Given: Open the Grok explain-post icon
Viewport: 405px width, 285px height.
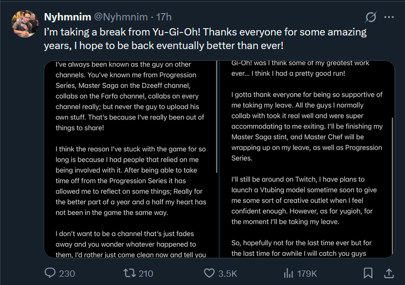Looking at the screenshot, I should (371, 17).
